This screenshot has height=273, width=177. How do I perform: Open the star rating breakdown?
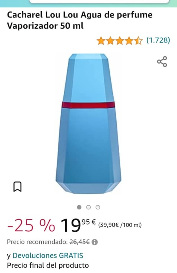[120, 41]
